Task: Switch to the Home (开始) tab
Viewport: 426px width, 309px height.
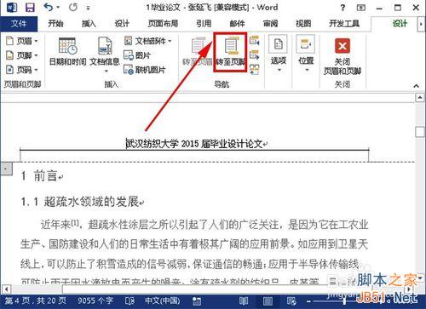Action: 55,24
